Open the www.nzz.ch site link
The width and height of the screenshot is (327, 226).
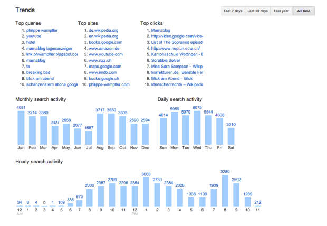pos(100,61)
